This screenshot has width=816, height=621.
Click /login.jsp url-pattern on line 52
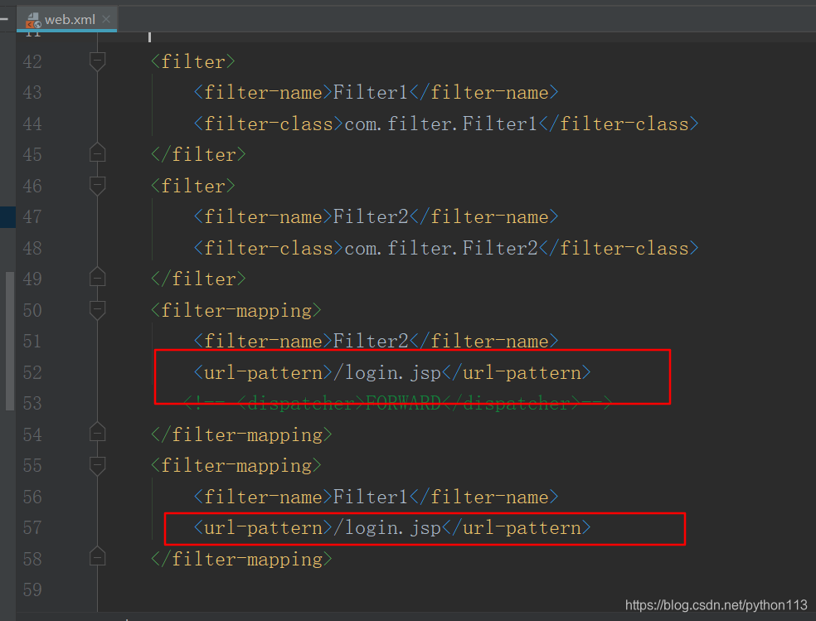pos(388,372)
